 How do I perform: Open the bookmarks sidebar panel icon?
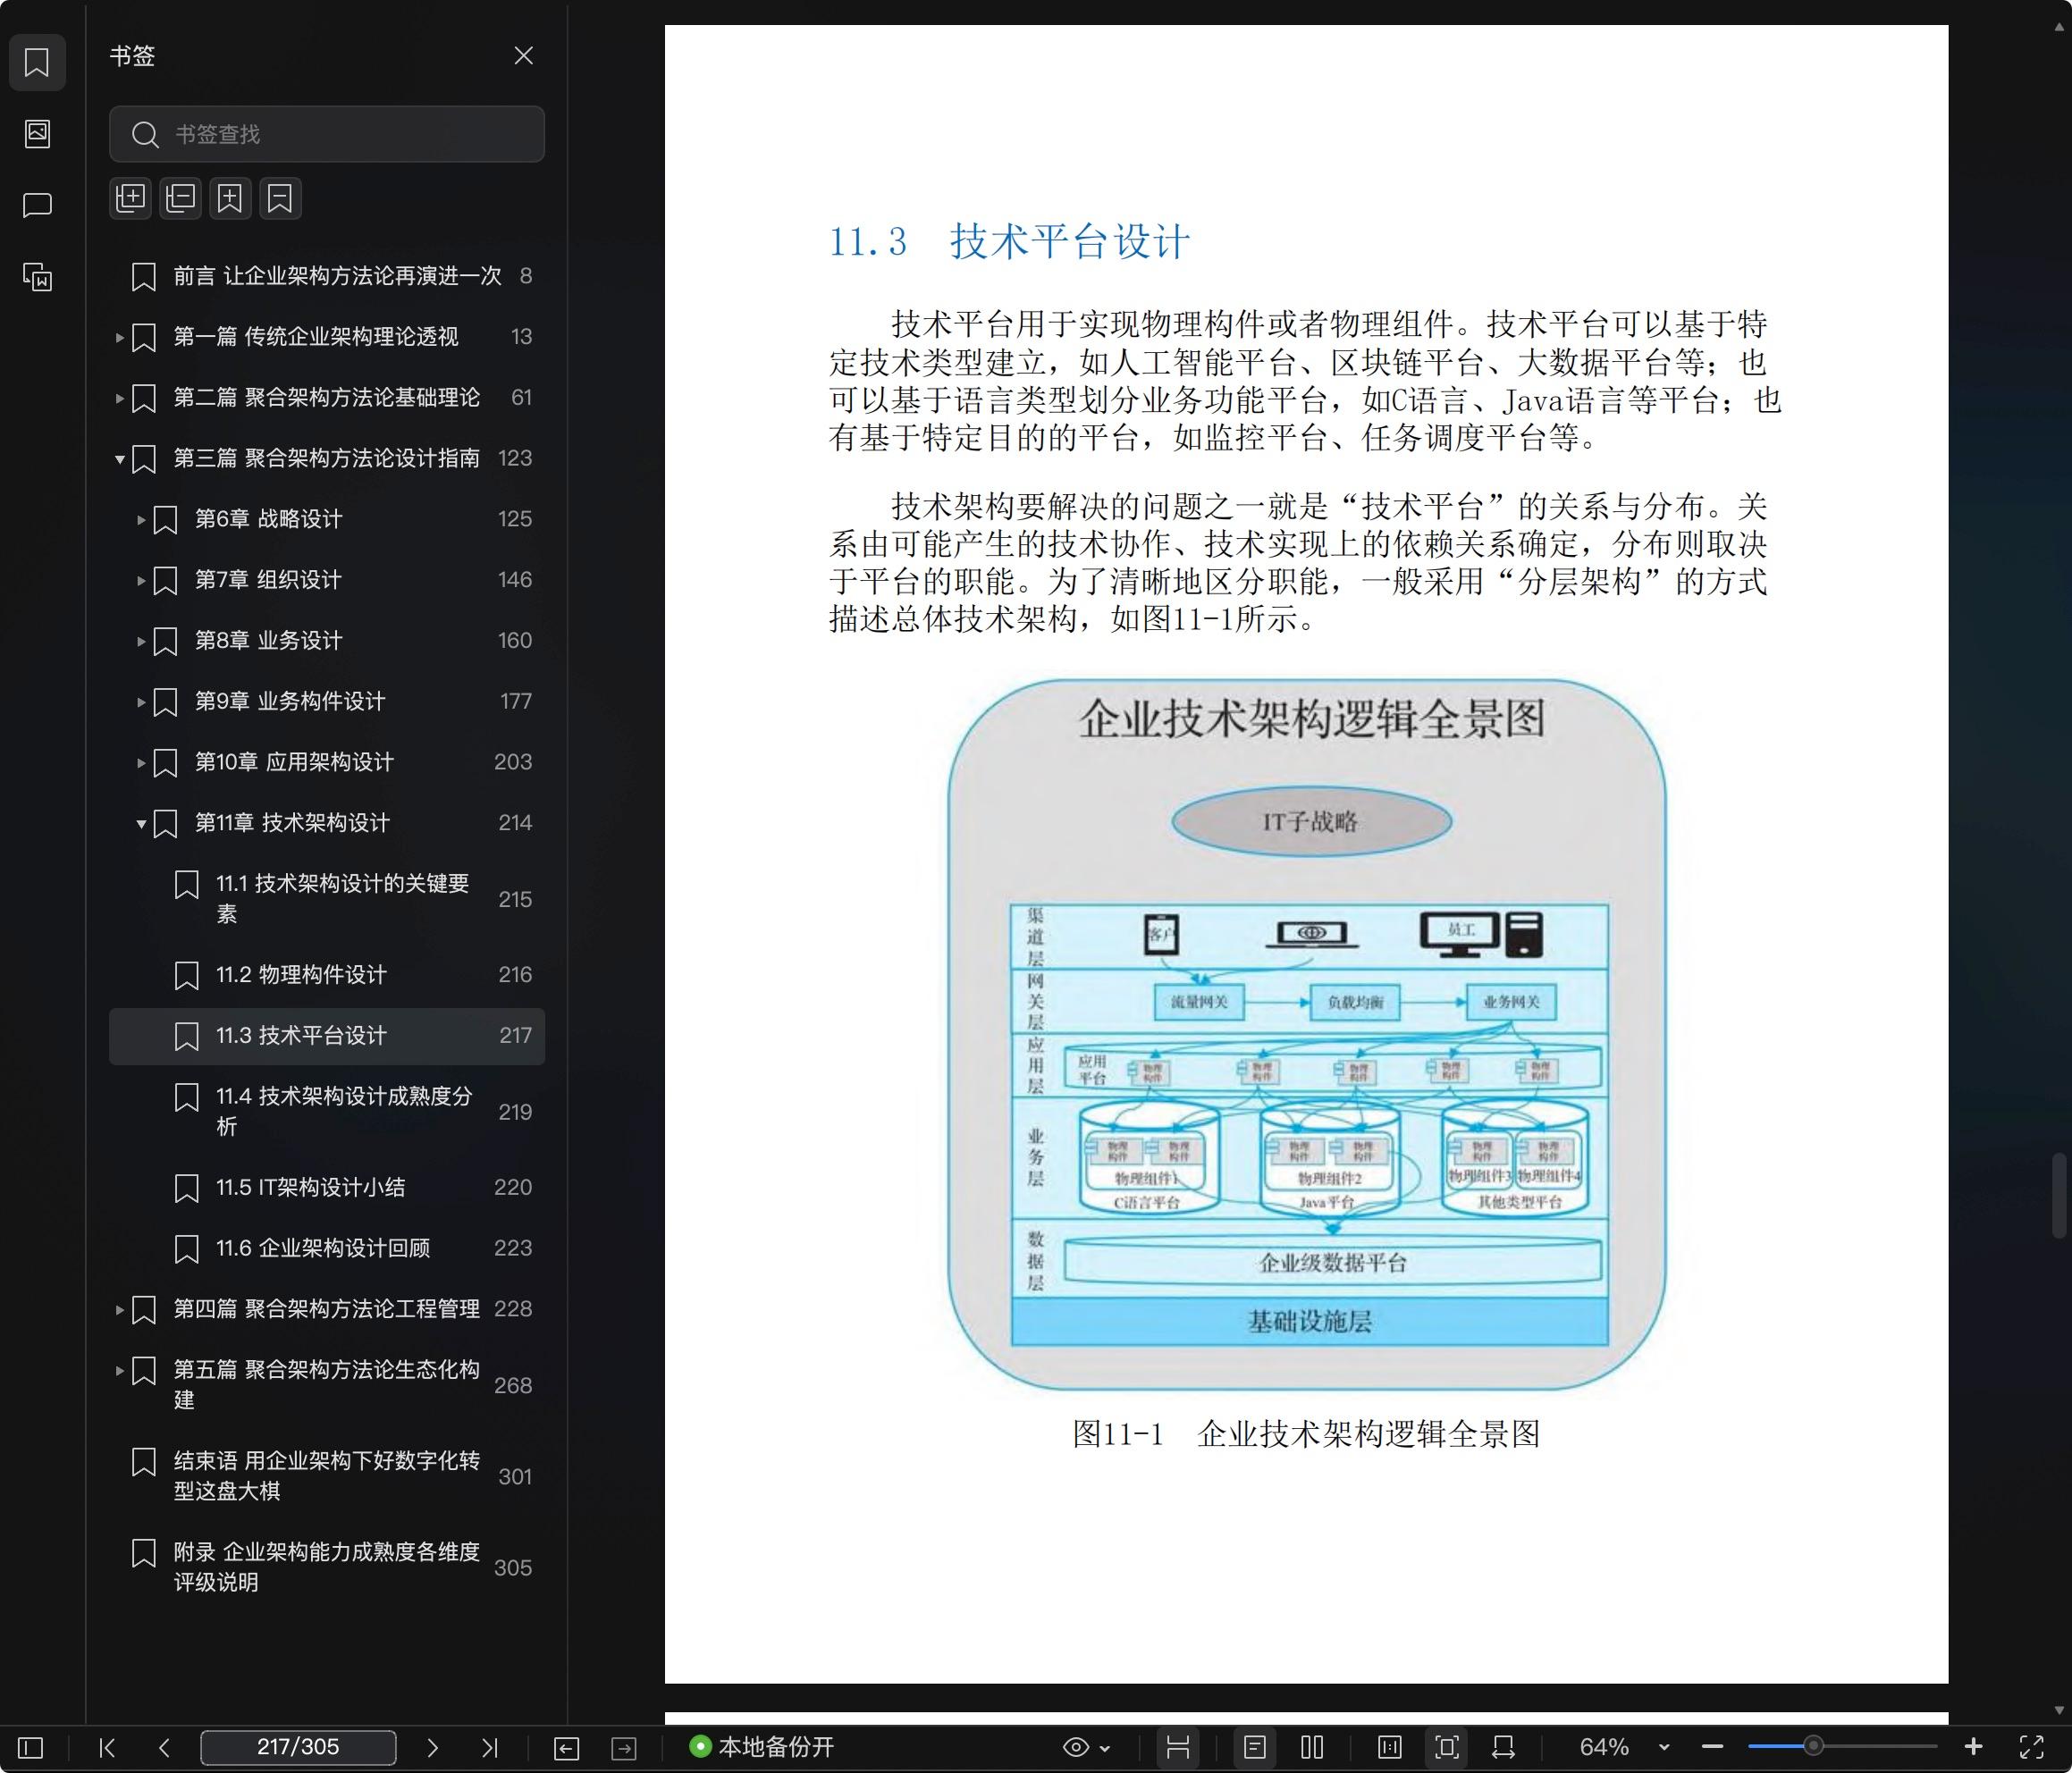[x=37, y=62]
